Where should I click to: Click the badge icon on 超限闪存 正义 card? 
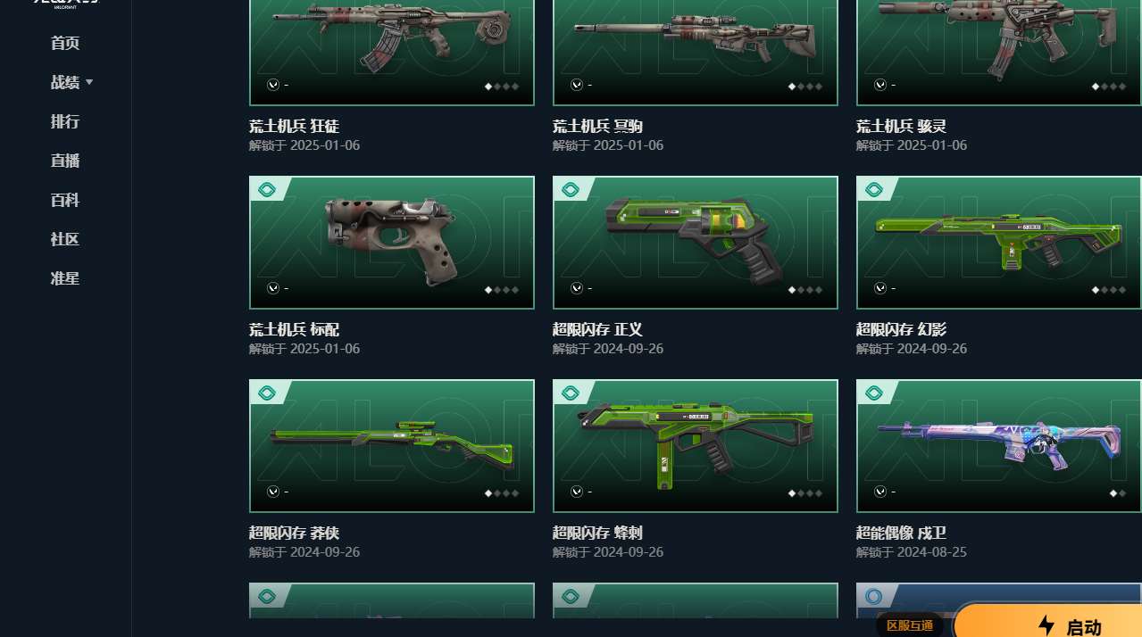[569, 189]
